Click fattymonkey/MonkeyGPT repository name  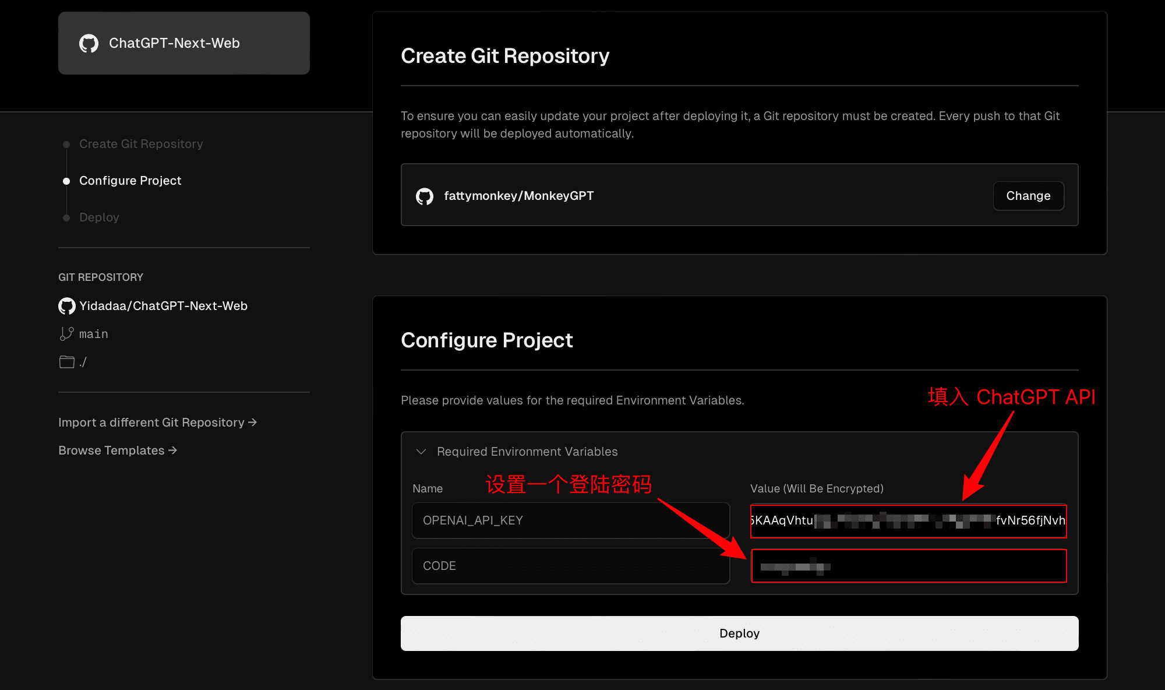519,196
